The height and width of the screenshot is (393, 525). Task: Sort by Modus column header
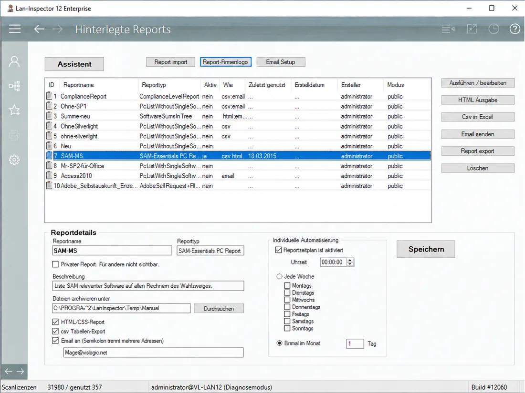coord(407,85)
